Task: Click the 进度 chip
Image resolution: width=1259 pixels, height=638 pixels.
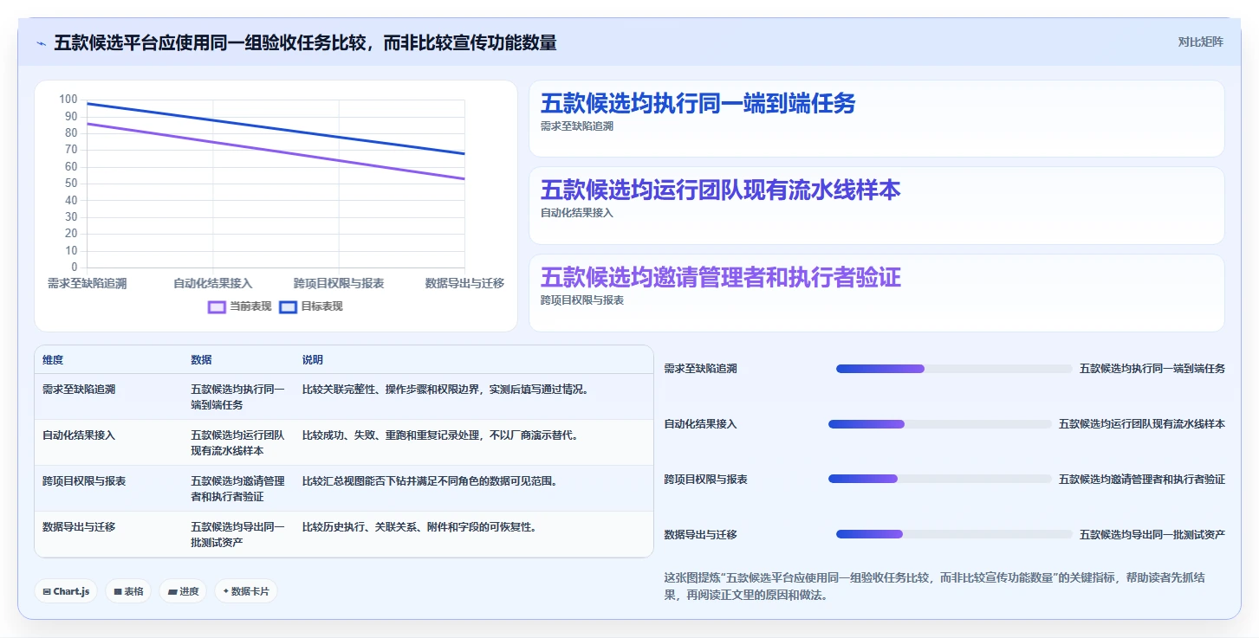Action: click(x=183, y=591)
